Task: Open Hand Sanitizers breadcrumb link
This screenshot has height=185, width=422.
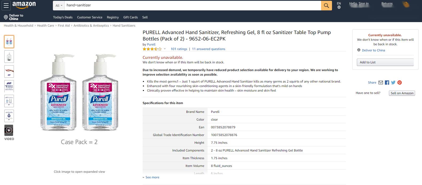Action: coord(124,26)
